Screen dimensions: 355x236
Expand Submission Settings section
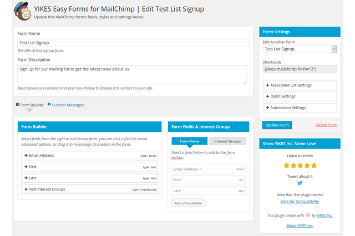pyautogui.click(x=300, y=107)
